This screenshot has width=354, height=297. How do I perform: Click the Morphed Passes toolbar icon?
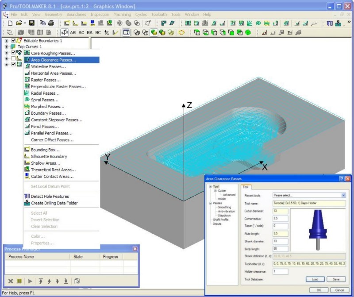click(x=267, y=23)
